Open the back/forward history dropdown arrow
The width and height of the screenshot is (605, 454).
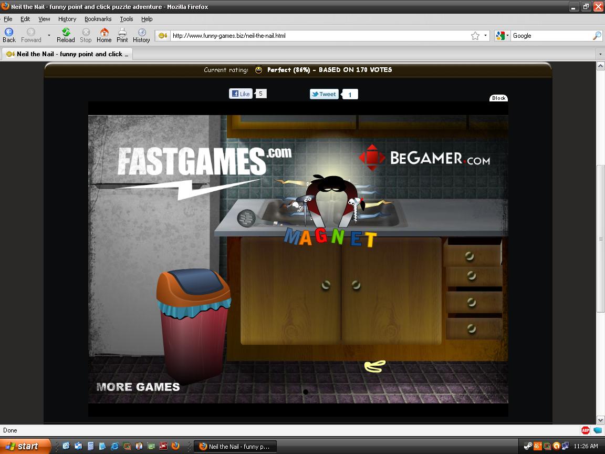coord(49,36)
